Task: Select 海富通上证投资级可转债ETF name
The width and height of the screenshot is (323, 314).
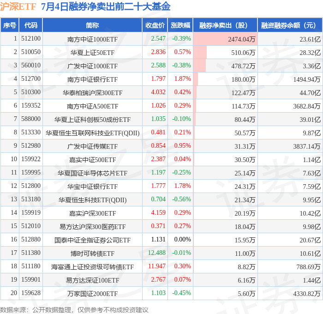Action: click(92, 267)
